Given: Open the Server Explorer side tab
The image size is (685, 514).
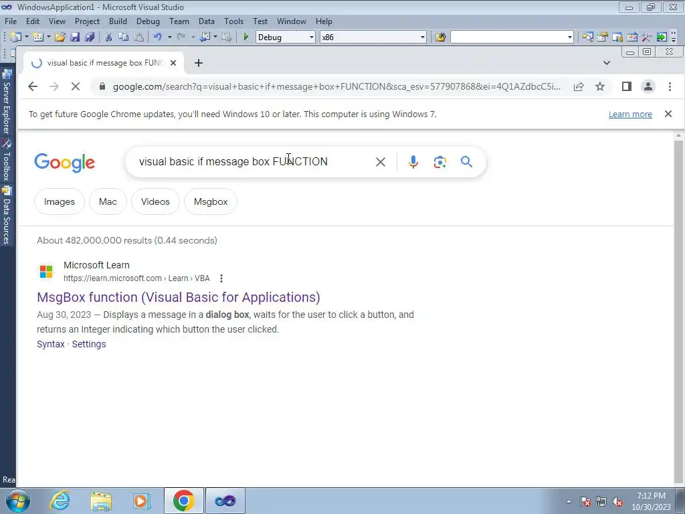Looking at the screenshot, I should click(7, 102).
